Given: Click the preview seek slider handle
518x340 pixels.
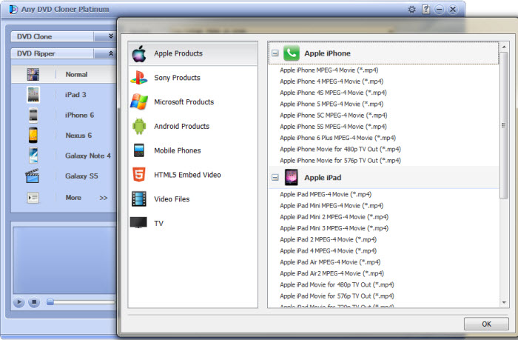Looking at the screenshot, I should pos(50,302).
